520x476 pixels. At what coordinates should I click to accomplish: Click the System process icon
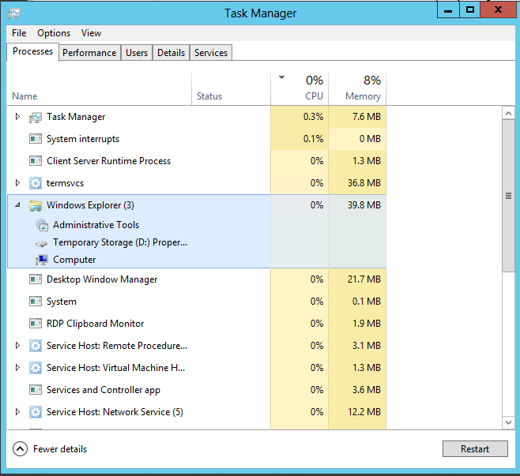[35, 302]
